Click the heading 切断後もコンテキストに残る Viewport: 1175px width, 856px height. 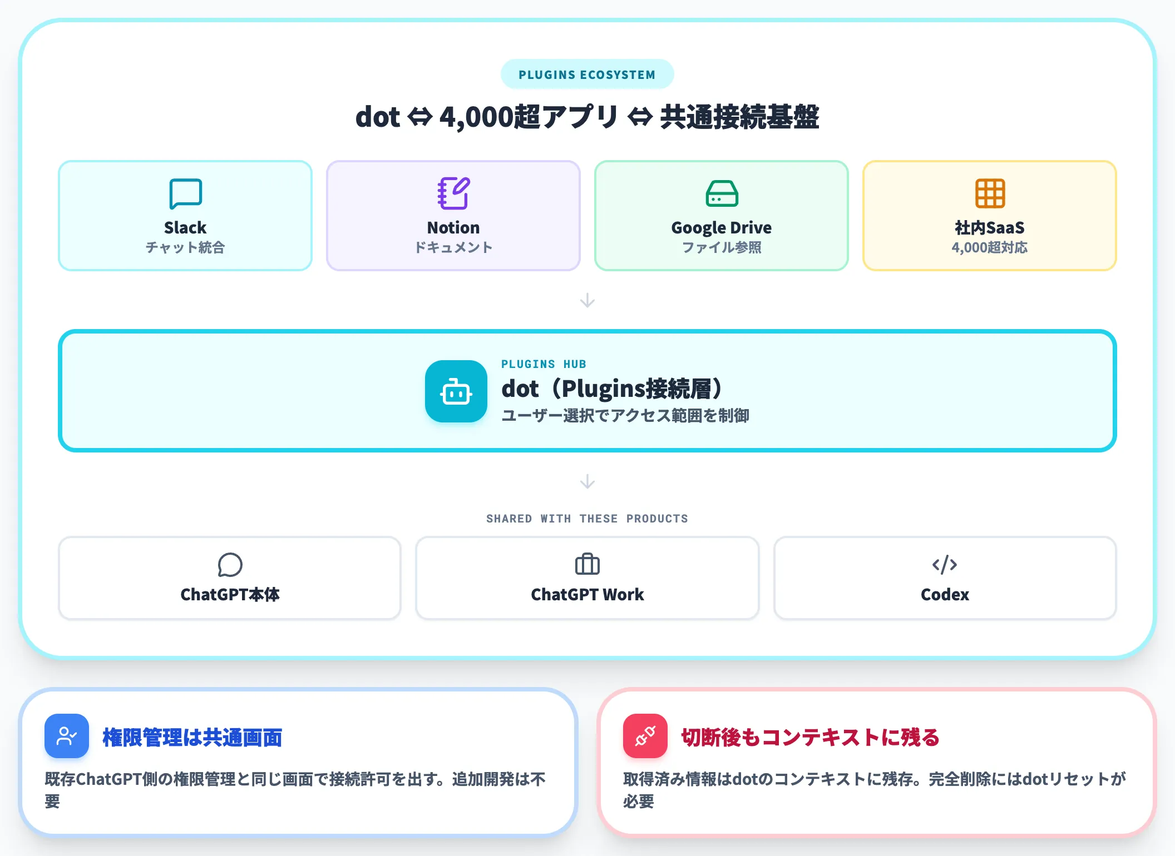click(810, 737)
